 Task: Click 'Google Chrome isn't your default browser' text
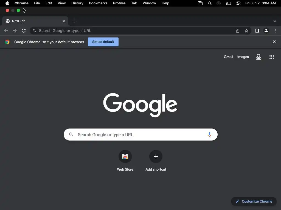[49, 42]
